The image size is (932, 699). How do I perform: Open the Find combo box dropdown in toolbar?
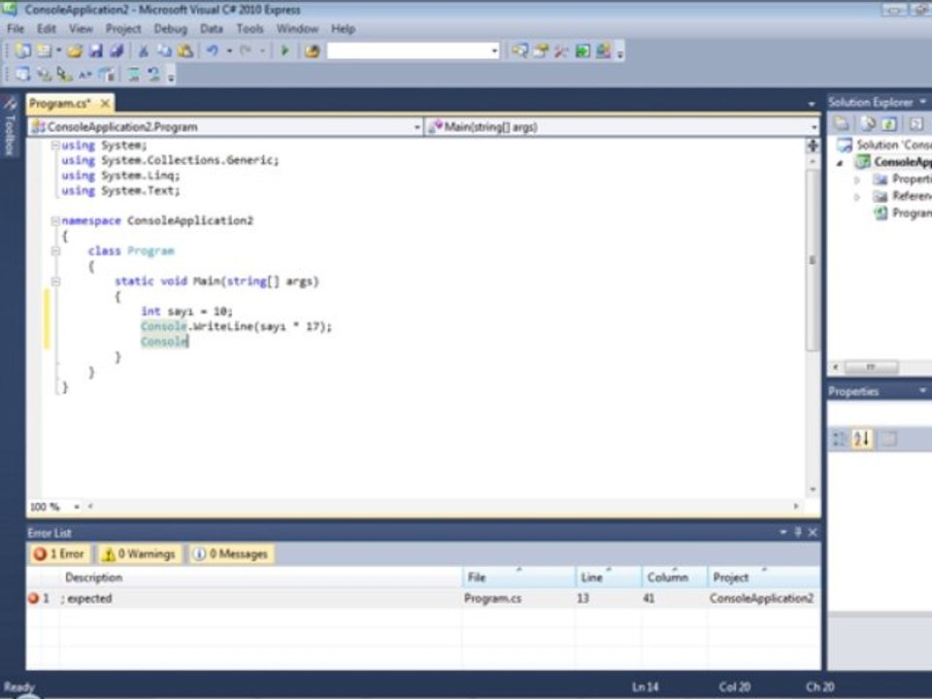[x=494, y=51]
